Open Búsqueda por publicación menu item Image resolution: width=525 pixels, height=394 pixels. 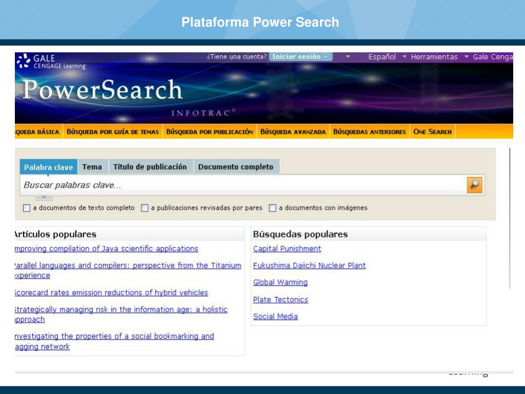click(x=210, y=132)
